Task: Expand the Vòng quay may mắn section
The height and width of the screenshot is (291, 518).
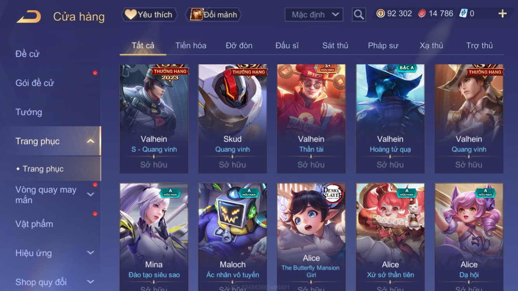Action: pyautogui.click(x=90, y=194)
